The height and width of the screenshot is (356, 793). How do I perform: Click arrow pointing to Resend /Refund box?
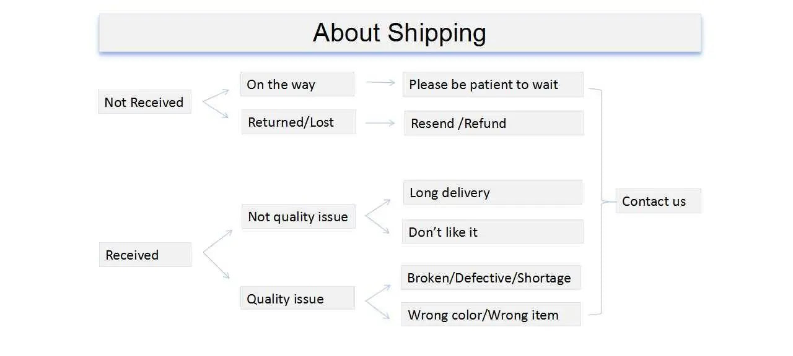(380, 123)
